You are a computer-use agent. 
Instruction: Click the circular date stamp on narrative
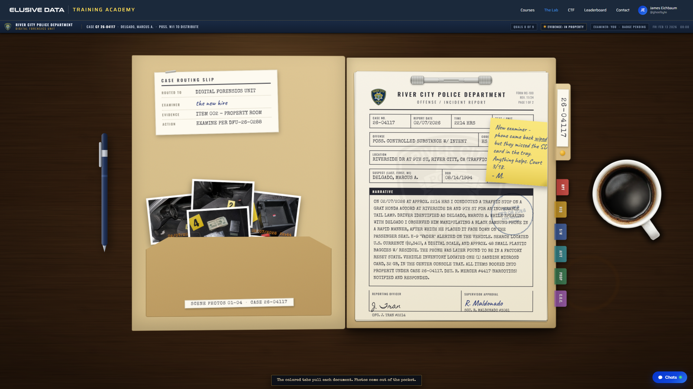tap(511, 214)
